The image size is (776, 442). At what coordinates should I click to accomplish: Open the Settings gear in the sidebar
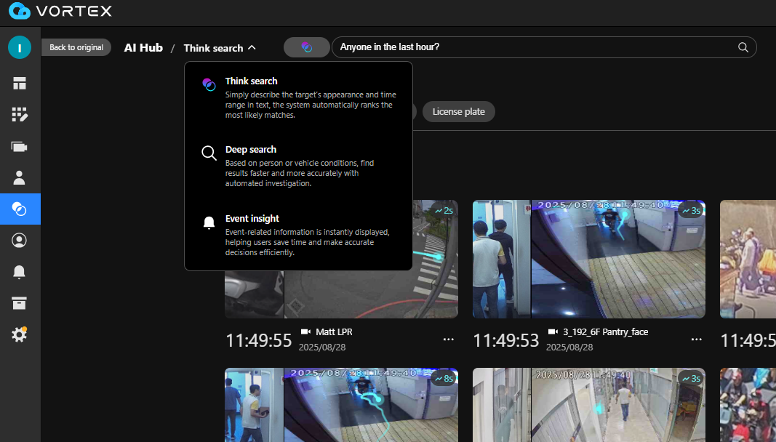(20, 334)
